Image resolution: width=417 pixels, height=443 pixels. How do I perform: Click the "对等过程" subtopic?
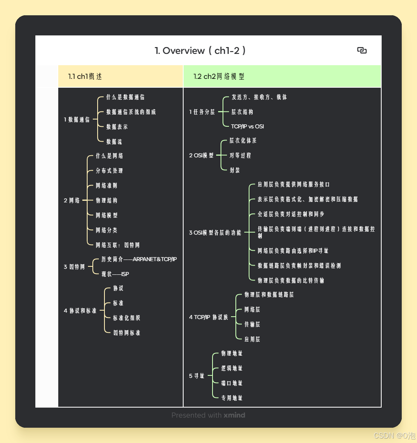pyautogui.click(x=240, y=155)
